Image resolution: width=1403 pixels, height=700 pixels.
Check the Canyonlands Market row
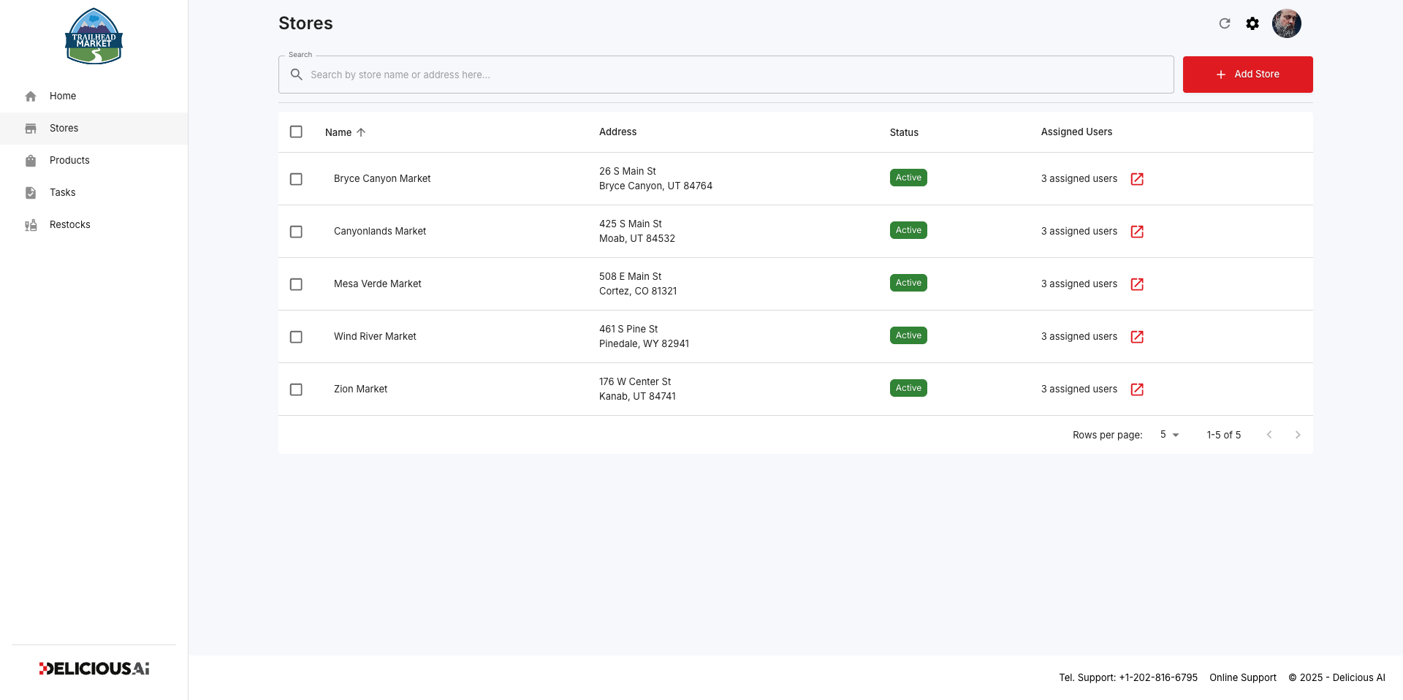(x=296, y=232)
